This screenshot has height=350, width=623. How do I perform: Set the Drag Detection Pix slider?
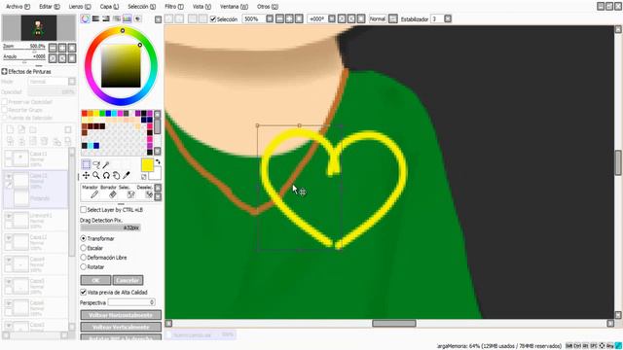click(110, 227)
